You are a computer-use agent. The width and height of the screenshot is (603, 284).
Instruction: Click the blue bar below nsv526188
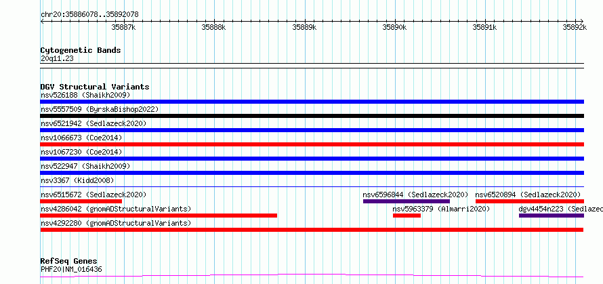coord(312,102)
